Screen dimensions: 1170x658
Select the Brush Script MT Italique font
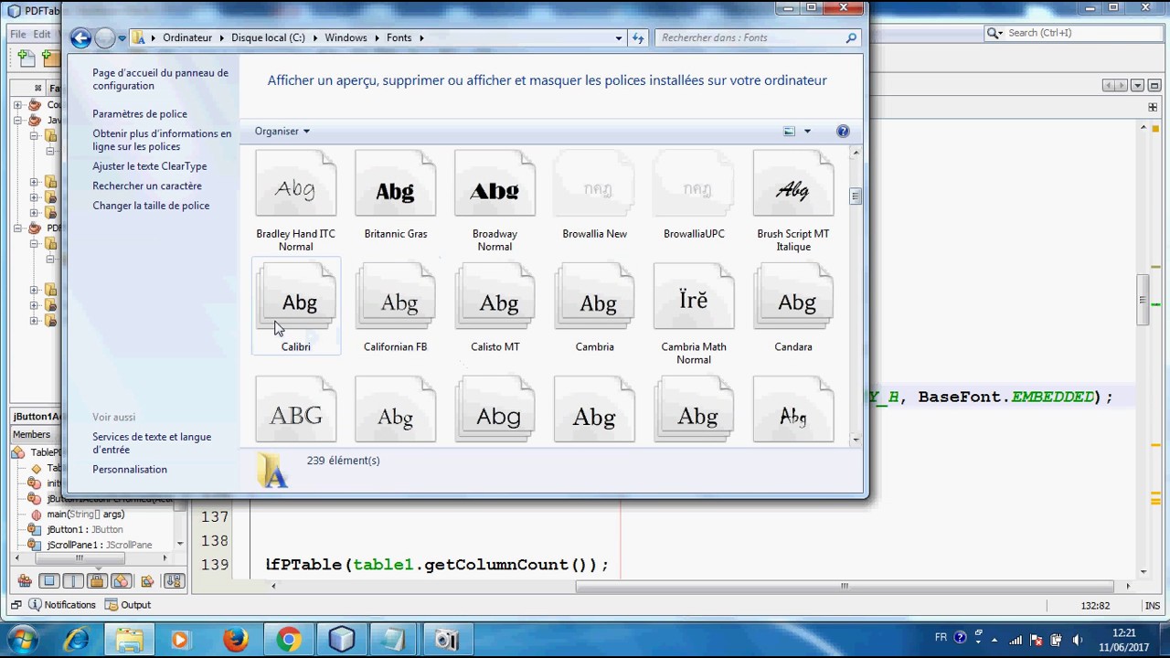tap(793, 202)
